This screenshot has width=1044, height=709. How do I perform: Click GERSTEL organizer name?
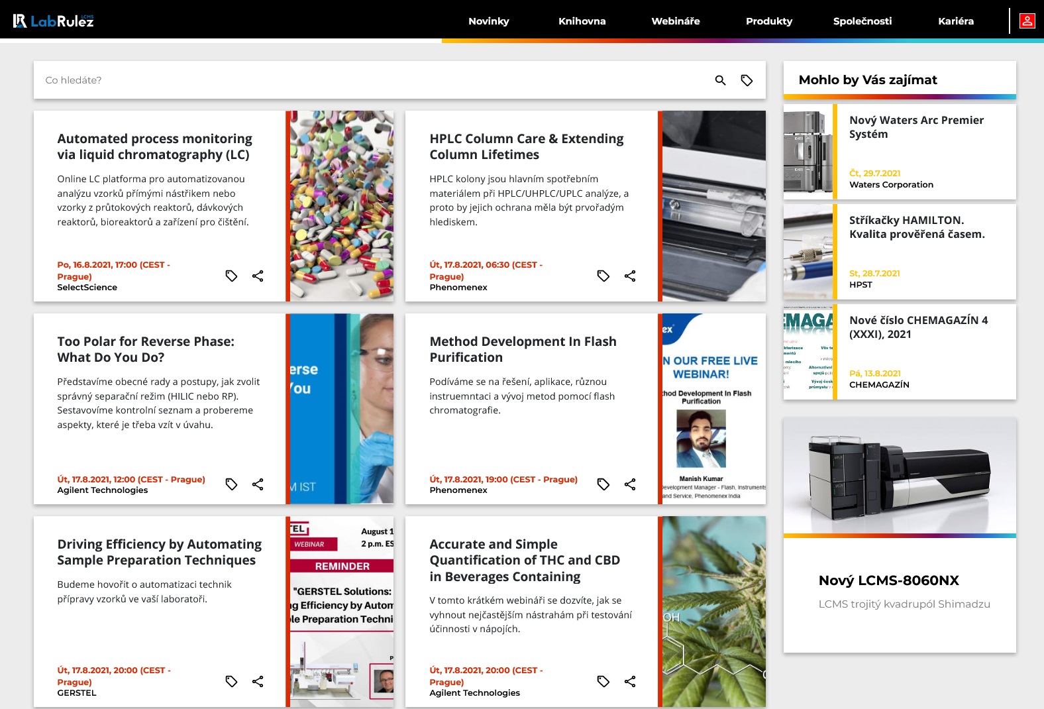coord(76,693)
